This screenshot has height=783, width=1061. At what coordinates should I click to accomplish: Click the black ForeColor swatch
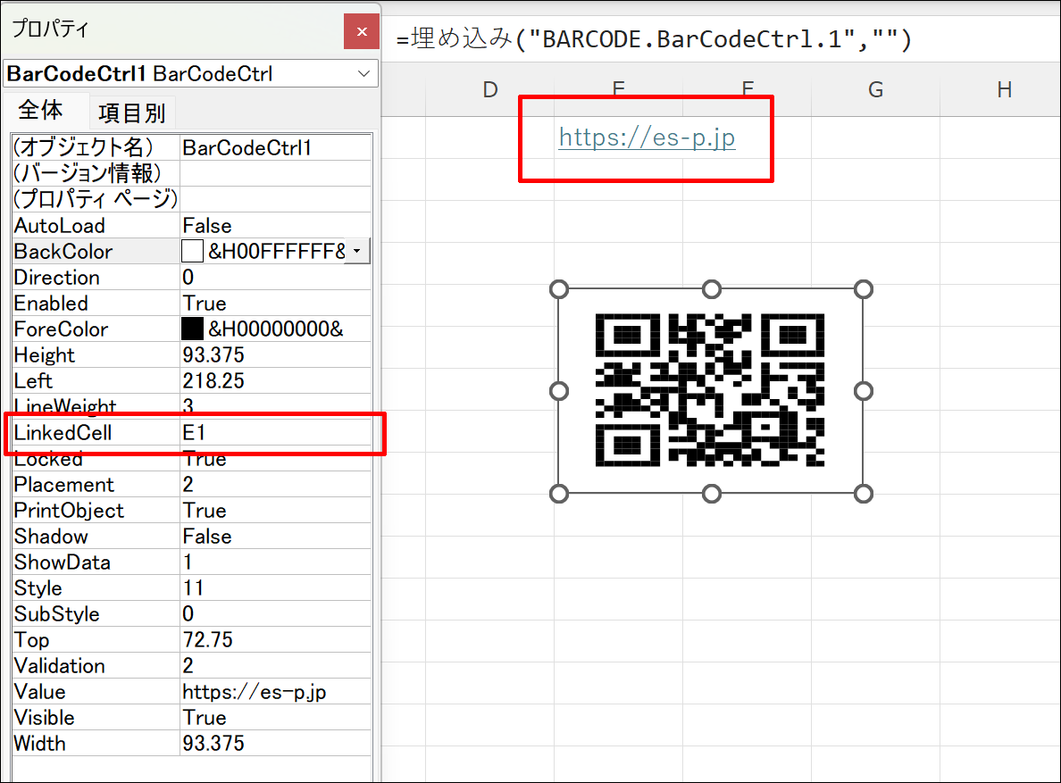click(x=192, y=329)
